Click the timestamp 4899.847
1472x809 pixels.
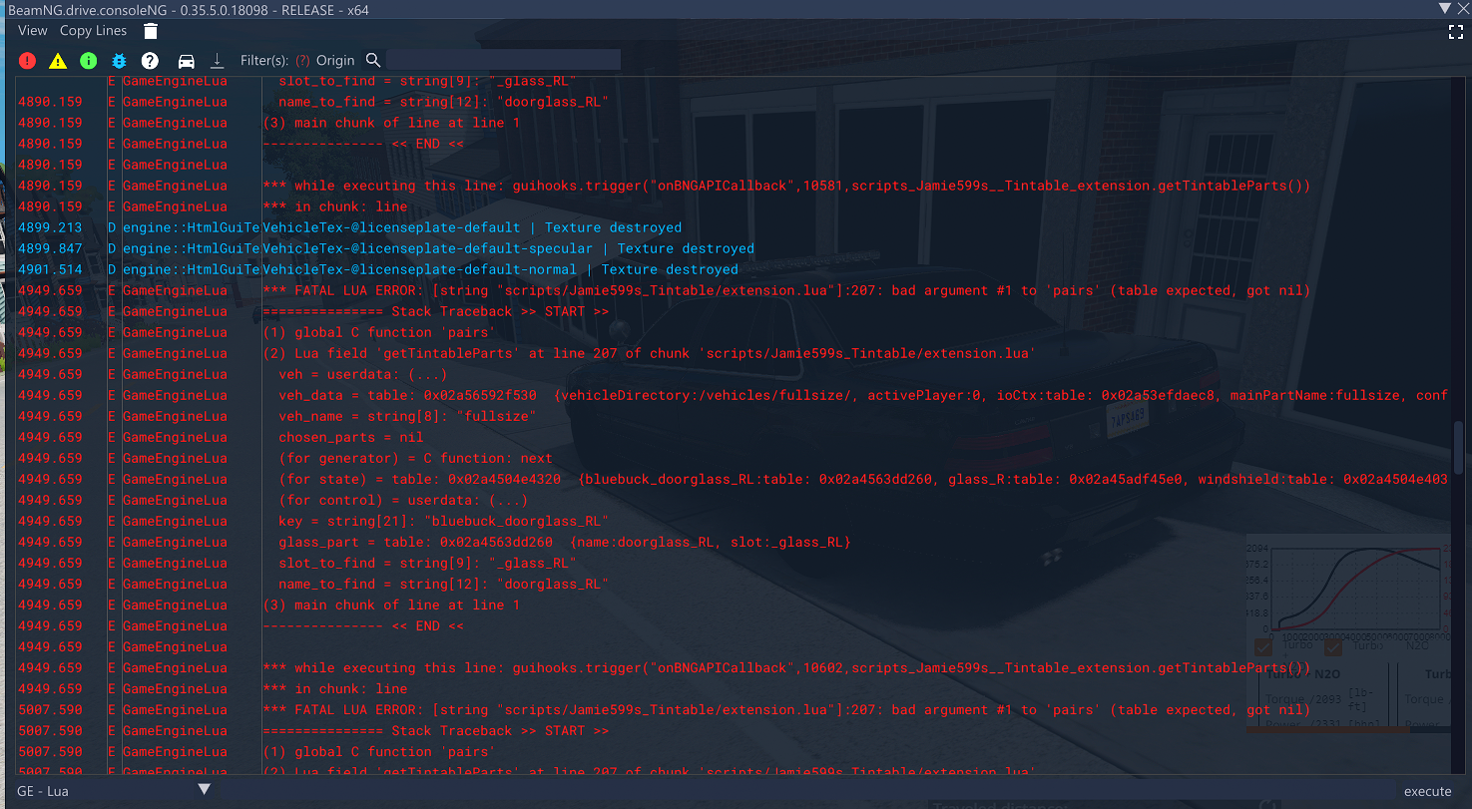point(50,248)
